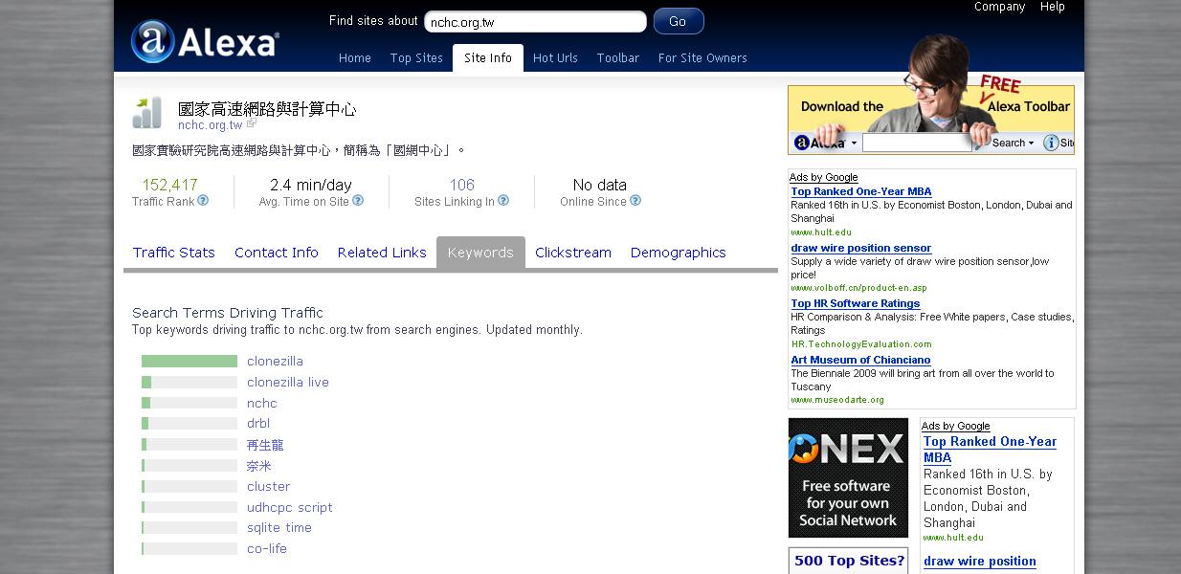Click the Company link at the top

[999, 7]
